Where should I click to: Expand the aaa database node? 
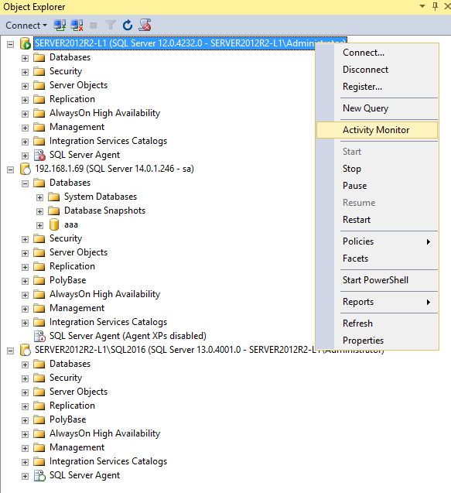[x=39, y=225]
